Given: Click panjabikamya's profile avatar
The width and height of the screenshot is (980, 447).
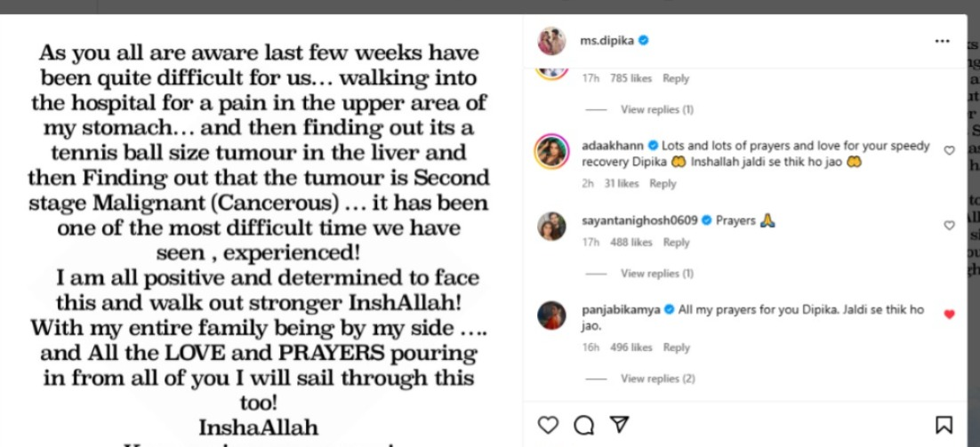Looking at the screenshot, I should pyautogui.click(x=551, y=315).
